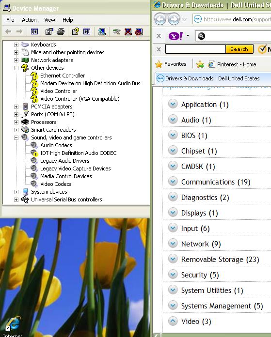
Task: Open the View menu
Action: click(49, 20)
